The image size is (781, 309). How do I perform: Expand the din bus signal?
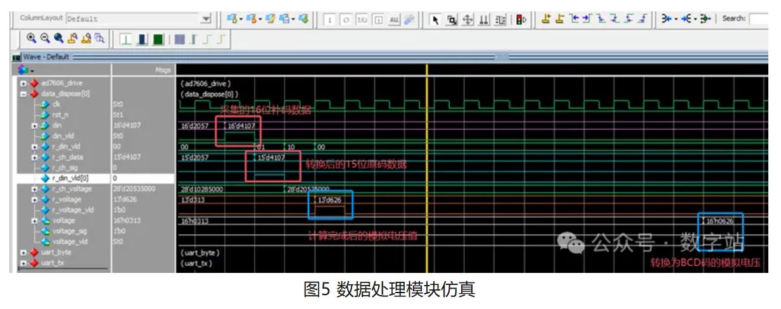tap(34, 125)
